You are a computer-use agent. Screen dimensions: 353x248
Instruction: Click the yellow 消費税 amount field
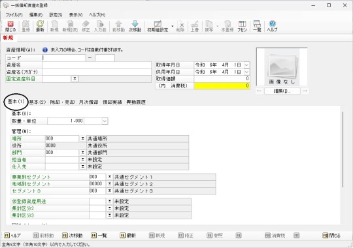click(222, 85)
